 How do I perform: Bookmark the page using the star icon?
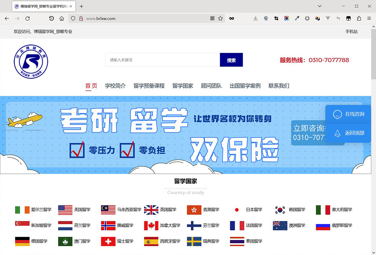[x=220, y=18]
